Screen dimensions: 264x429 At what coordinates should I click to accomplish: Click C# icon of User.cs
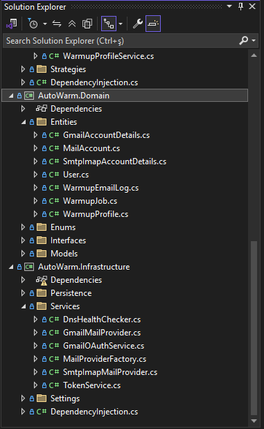tap(54, 175)
